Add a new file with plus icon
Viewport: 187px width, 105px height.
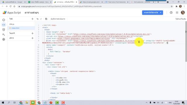[x=32, y=19]
